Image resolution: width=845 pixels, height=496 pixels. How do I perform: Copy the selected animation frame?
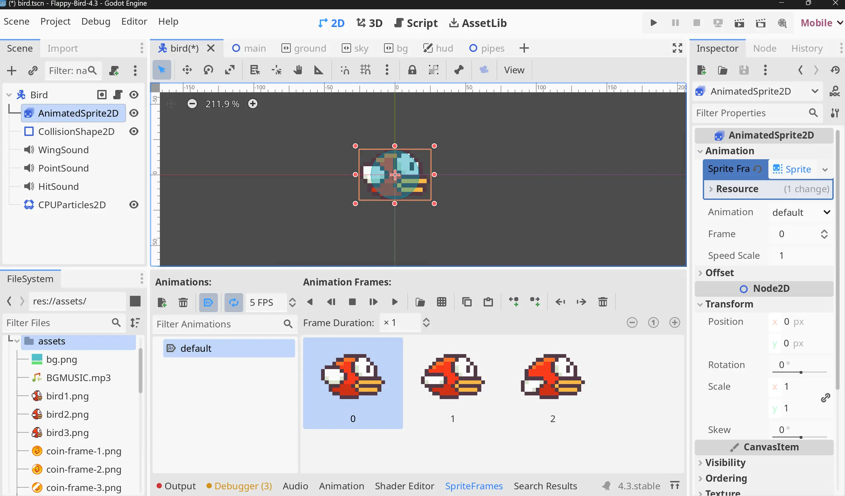click(467, 302)
